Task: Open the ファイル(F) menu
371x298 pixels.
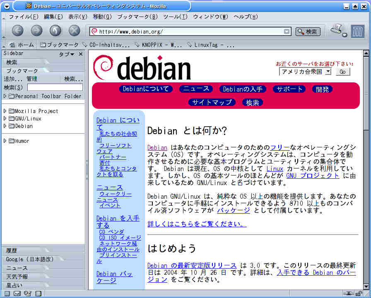Action: click(x=24, y=17)
